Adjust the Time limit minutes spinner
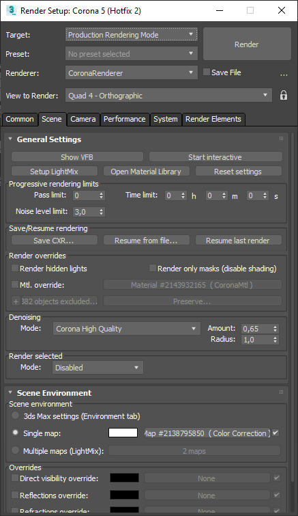This screenshot has height=516, width=298. 224,195
